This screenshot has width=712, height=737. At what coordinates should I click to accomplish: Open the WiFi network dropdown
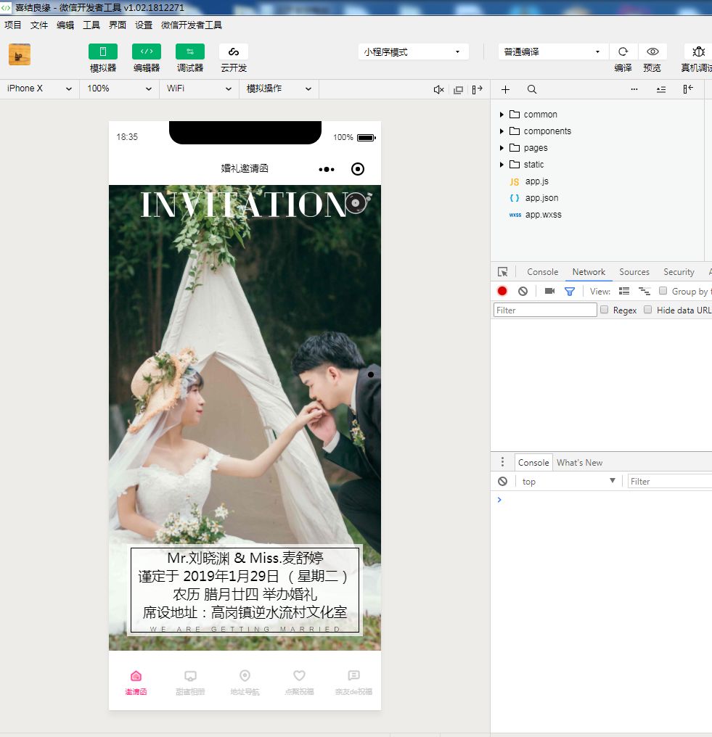point(198,88)
